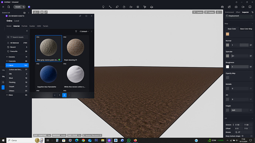Toggle the Displacement checkbox in Inspector
Viewport: 255px width, 143px height.
227,16
